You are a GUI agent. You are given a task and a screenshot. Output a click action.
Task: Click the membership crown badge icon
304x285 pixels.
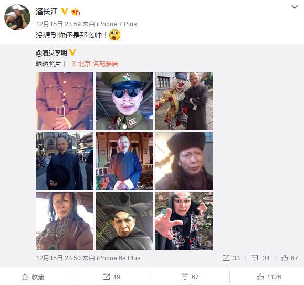pyautogui.click(x=76, y=12)
